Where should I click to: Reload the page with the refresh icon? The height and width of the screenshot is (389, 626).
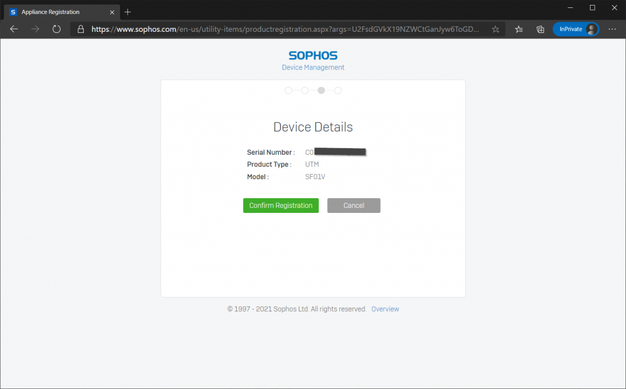pos(57,29)
